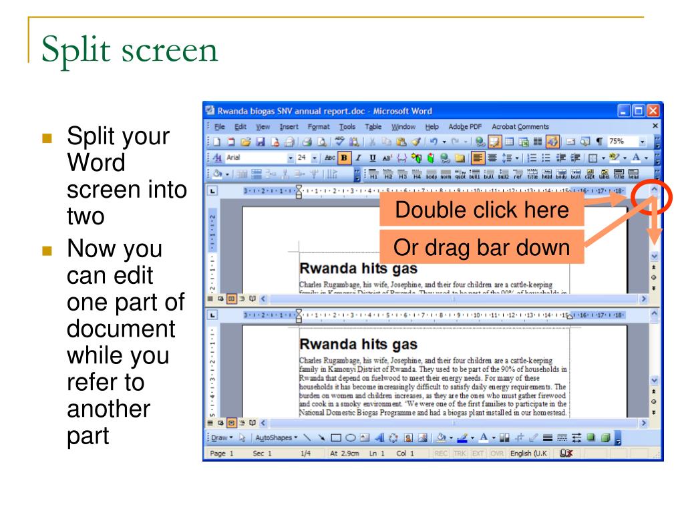The image size is (684, 513).
Task: Toggle Bold formatting
Action: coord(344,158)
